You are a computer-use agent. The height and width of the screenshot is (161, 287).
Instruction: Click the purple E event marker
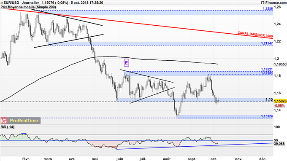pos(126,63)
